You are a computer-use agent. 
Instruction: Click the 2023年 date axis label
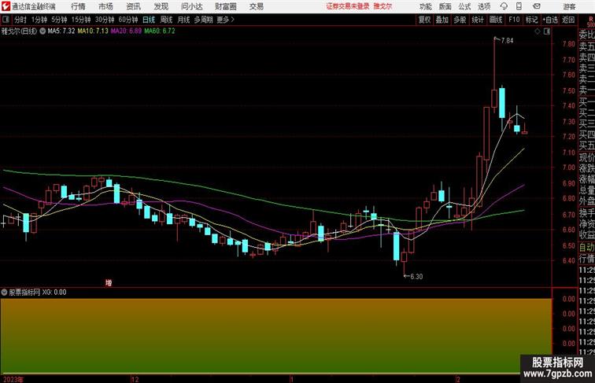pos(13,379)
